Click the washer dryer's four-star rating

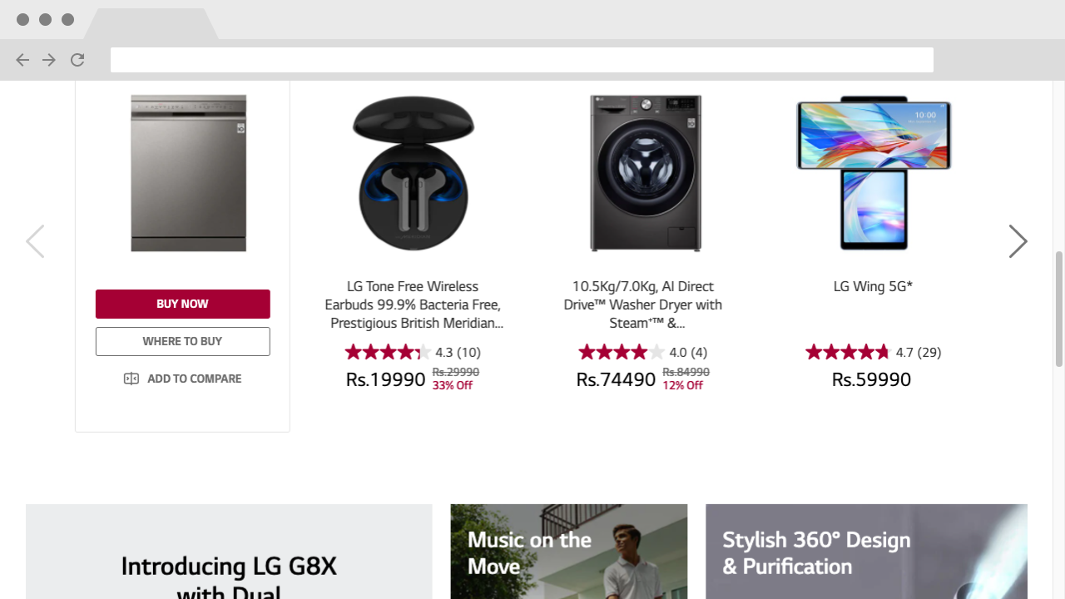tap(621, 352)
